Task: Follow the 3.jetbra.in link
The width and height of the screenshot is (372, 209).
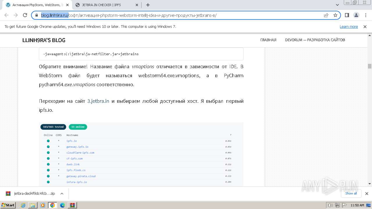Action: point(98,101)
